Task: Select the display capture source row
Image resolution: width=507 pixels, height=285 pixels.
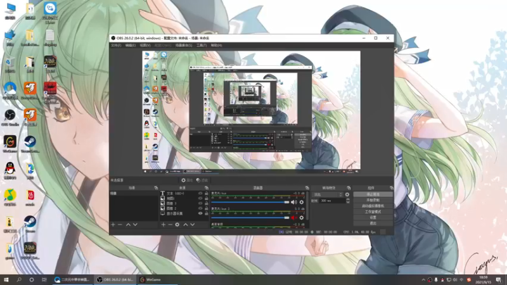Action: pos(184,213)
